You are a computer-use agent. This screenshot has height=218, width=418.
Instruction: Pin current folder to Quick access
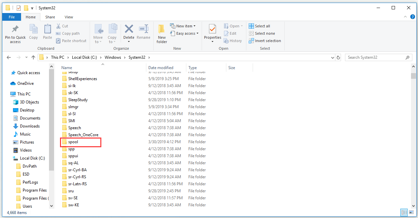pyautogui.click(x=15, y=33)
